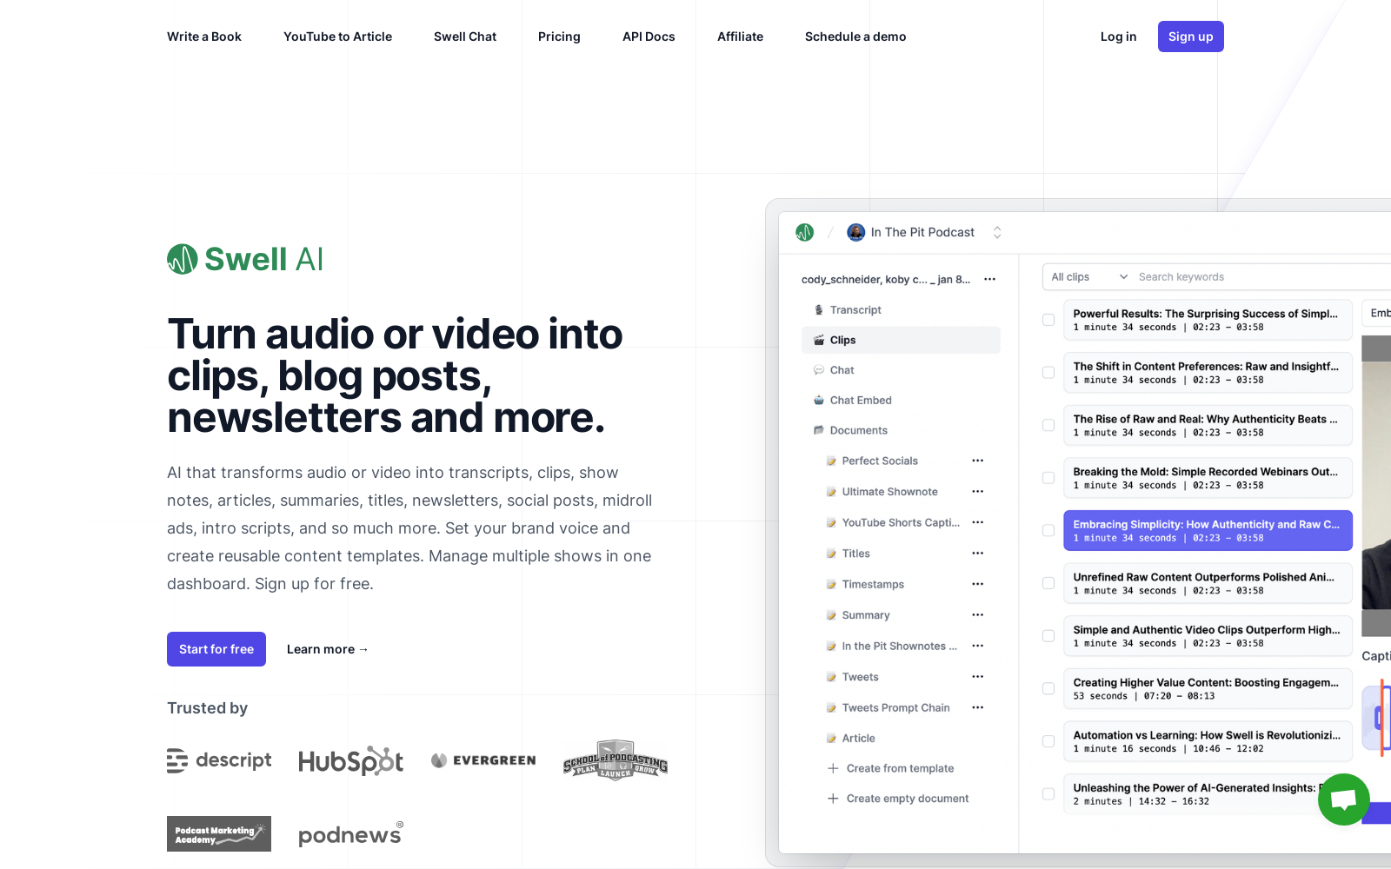Check Creating Higher Value Content checkbox
Screen dimensions: 1391x869
(1048, 688)
